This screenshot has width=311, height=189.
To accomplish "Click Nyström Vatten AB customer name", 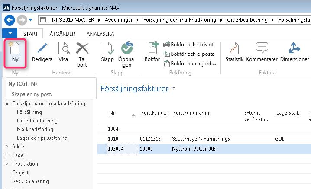I will pyautogui.click(x=194, y=149).
